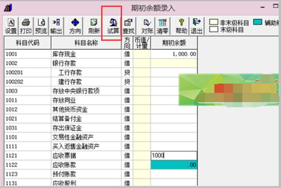Viewport: 281px width, 188px height.
Task: Select the 预付账款 balance cell
Action: 174,174
